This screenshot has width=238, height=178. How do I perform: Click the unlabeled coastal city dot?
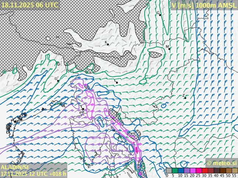pyautogui.click(x=83, y=109)
